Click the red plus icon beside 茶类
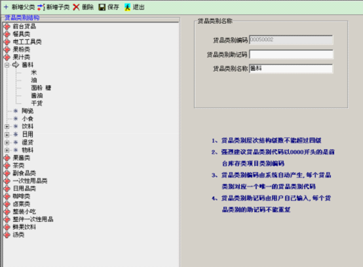Viewport: 363px width, 267px height. click(7, 166)
